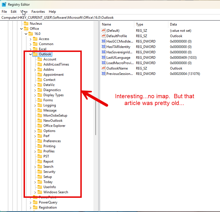Click the Registry Editor app icon in title bar
The width and height of the screenshot is (220, 212).
click(x=4, y=5)
